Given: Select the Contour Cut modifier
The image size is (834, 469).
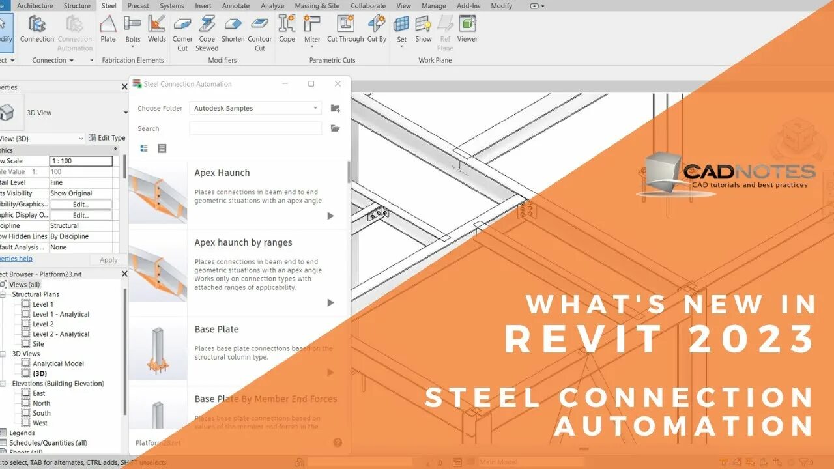Looking at the screenshot, I should [x=260, y=33].
